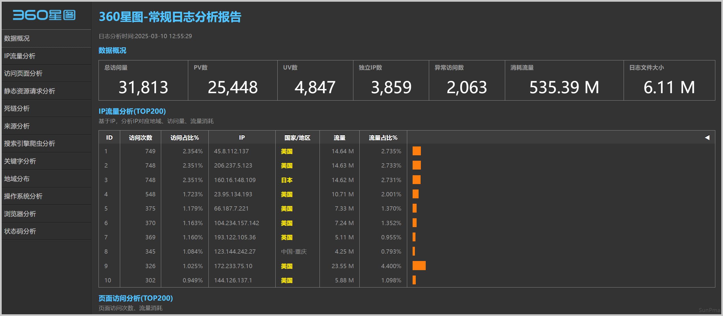Select the 消耗流量 value 535.39 M
This screenshot has width=723, height=316.
pyautogui.click(x=564, y=87)
